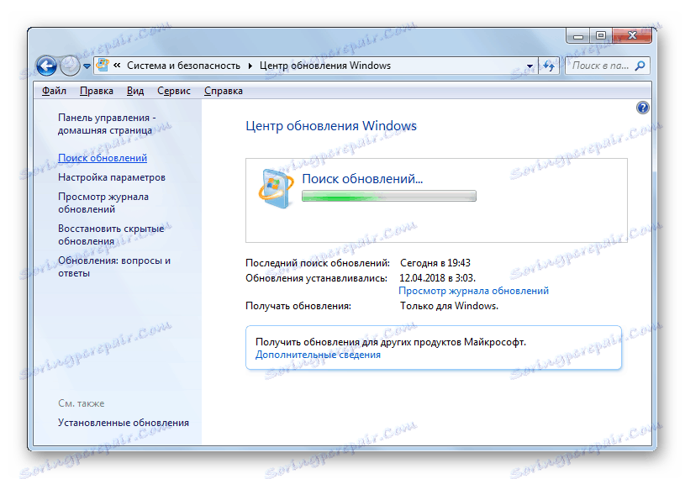Open Установленные обновления link
The width and height of the screenshot is (685, 479).
coord(124,423)
